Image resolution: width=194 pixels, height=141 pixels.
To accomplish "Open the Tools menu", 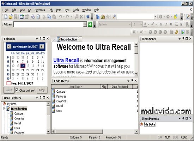I will [76, 10].
